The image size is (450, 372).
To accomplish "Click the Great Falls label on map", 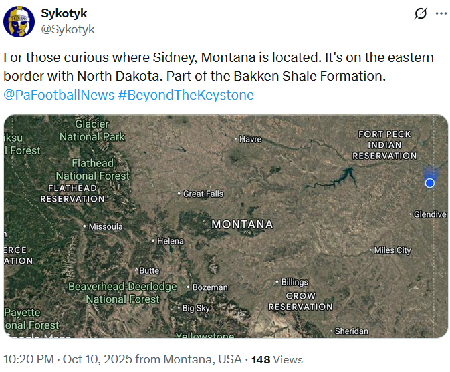I will (203, 194).
